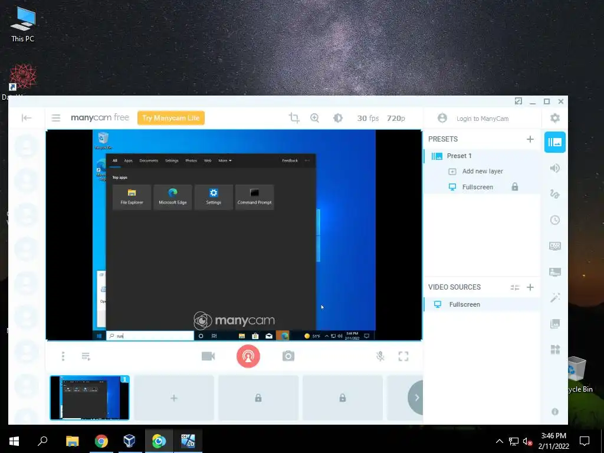604x453 pixels.
Task: Change the 30 fps frame rate setting
Action: point(368,118)
